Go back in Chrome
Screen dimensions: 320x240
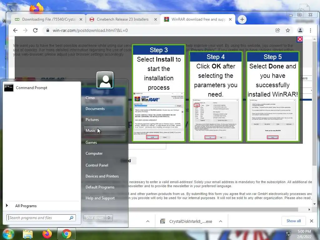[x=15, y=30]
